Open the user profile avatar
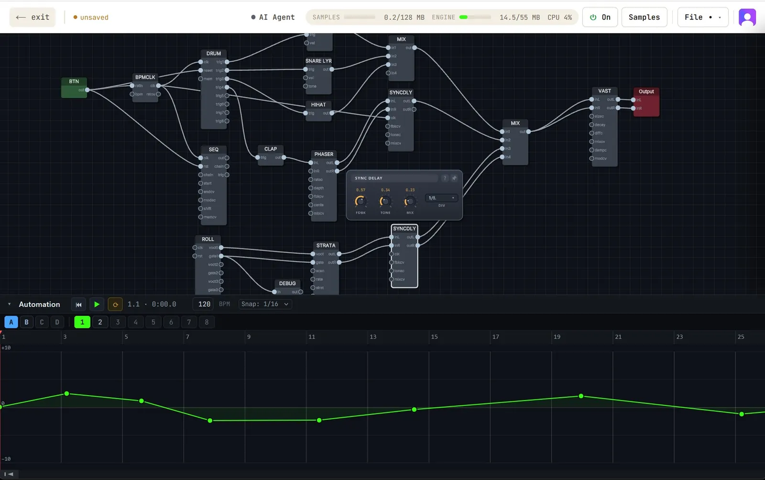The height and width of the screenshot is (480, 765). pos(747,17)
